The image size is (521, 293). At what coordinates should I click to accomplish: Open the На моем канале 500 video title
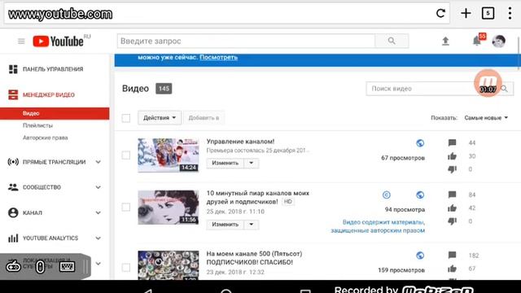[x=254, y=258]
